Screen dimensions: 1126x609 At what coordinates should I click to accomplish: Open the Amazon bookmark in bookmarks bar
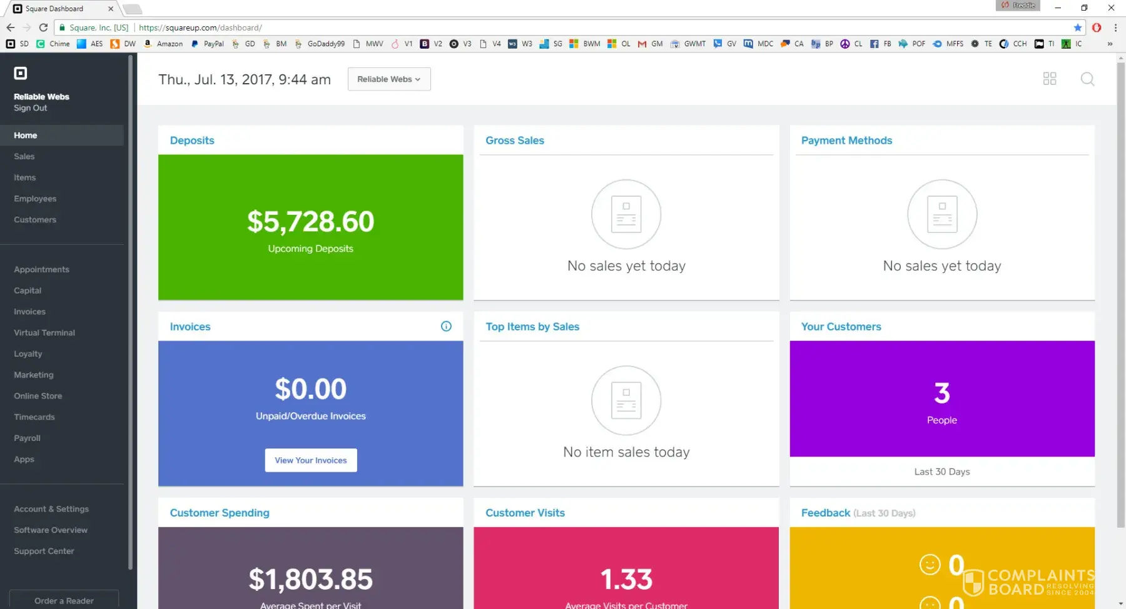click(163, 44)
